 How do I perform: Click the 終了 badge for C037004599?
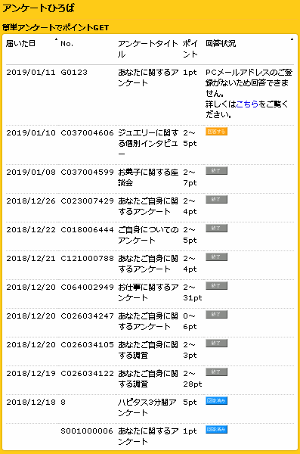(216, 171)
